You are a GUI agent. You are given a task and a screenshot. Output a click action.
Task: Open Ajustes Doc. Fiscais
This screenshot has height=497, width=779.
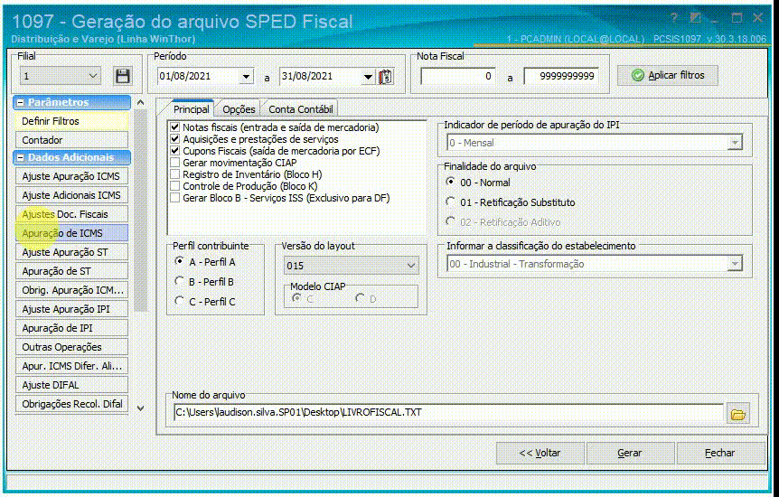click(x=72, y=214)
